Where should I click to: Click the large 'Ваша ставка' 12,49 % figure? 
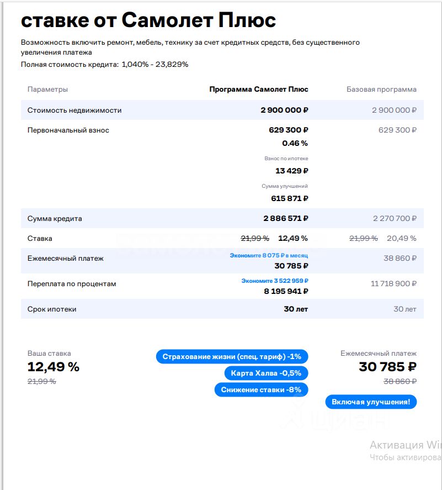point(54,367)
